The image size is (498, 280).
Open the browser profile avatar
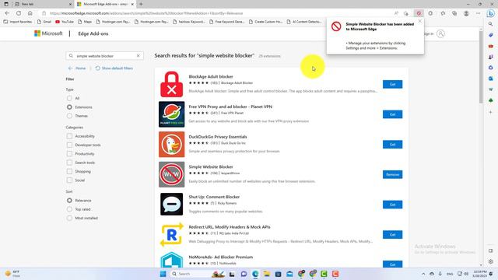tap(466, 13)
